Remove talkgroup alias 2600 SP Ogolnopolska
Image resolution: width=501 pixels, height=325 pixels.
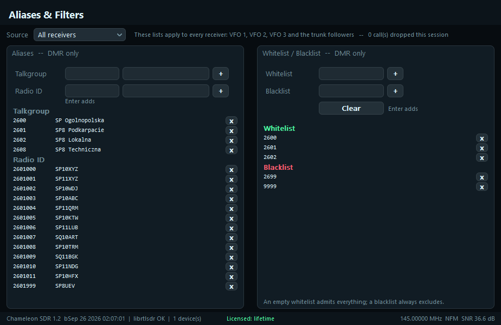232,121
